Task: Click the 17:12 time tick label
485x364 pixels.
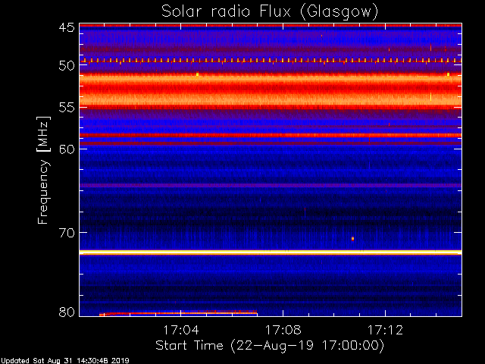Action: tap(386, 330)
